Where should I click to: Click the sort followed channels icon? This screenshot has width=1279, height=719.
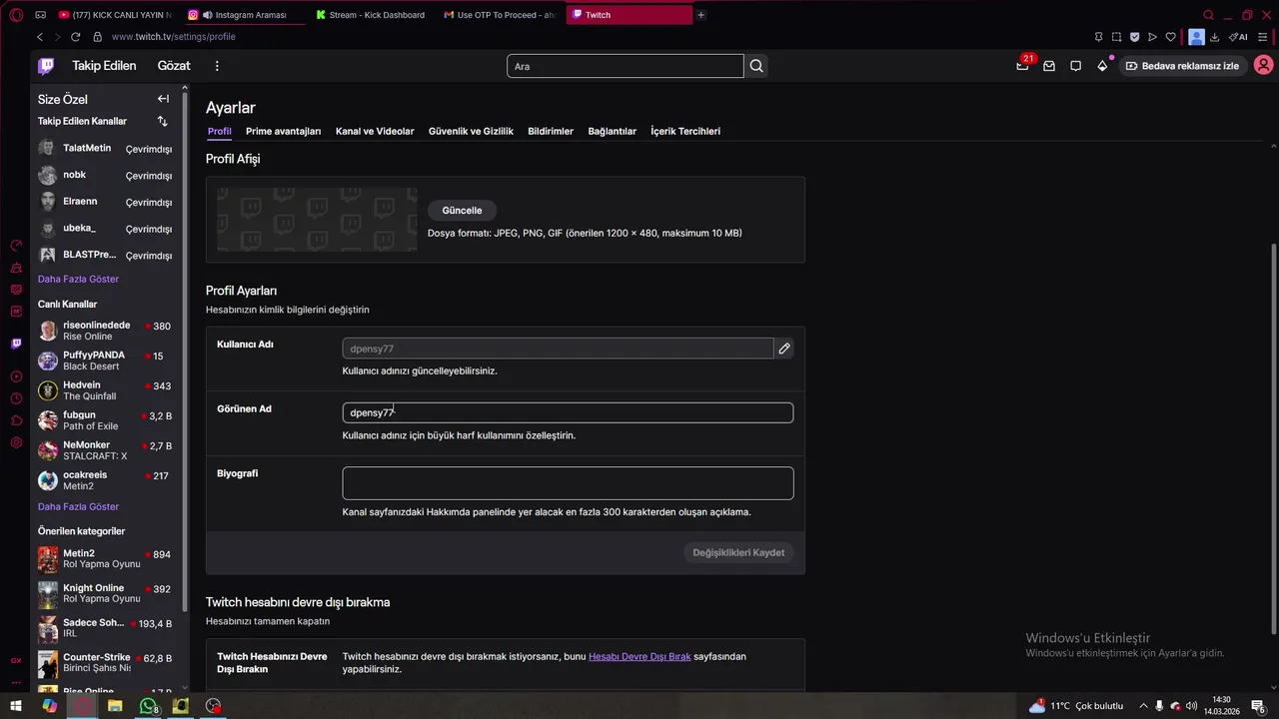point(163,121)
